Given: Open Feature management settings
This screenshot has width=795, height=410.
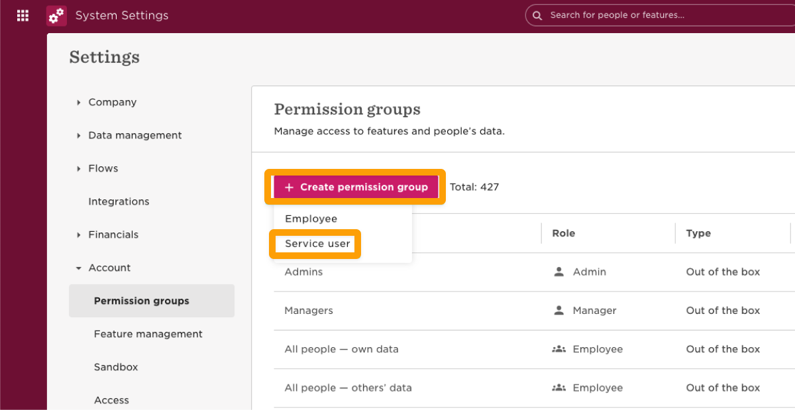Looking at the screenshot, I should (x=148, y=334).
